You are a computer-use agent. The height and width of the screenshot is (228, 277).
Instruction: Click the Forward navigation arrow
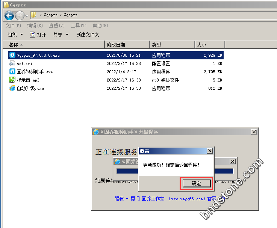20,16
